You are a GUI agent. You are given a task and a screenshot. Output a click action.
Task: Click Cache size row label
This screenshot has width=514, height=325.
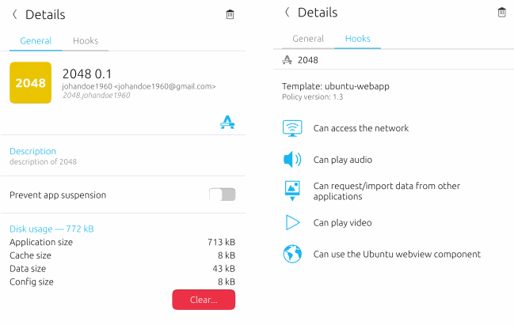[x=30, y=255]
